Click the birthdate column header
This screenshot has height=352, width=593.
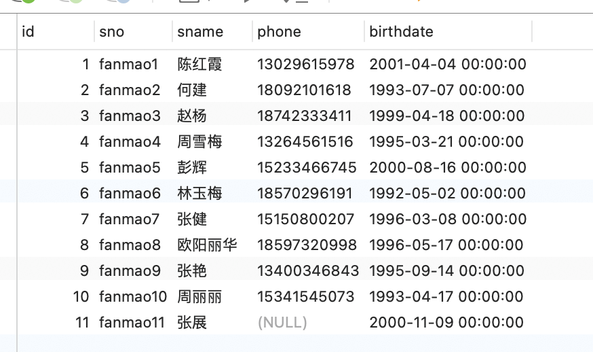pyautogui.click(x=448, y=31)
